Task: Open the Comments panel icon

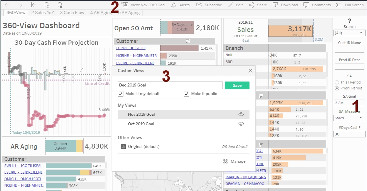Action: tap(306, 5)
